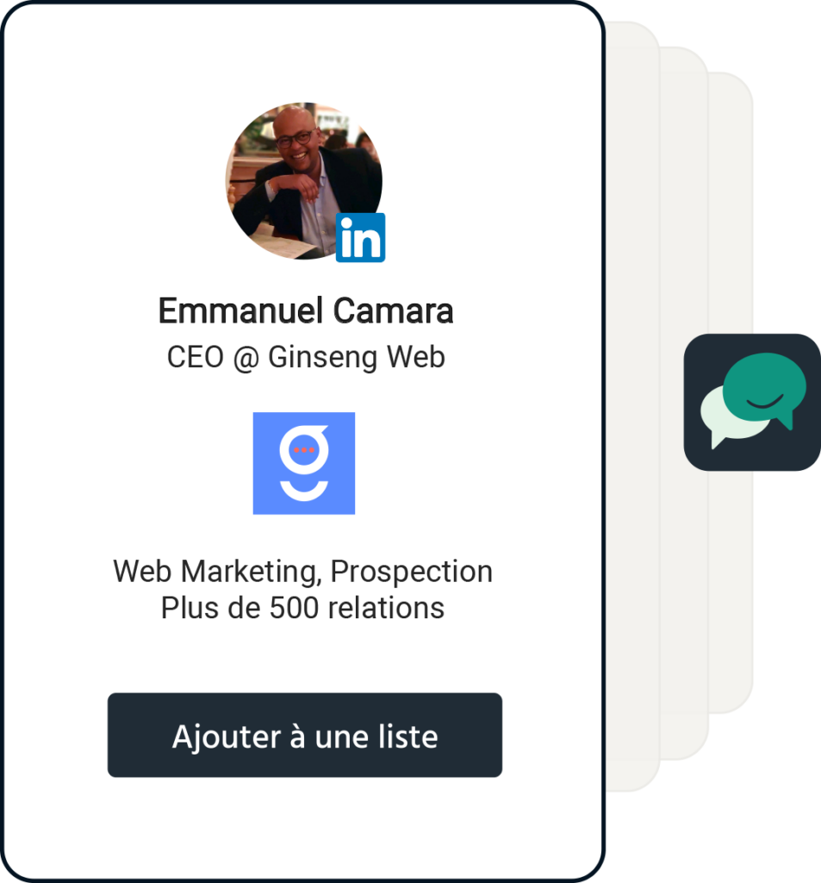Image resolution: width=821 pixels, height=883 pixels.
Task: Click the "Plus de 500 relations" text
Action: (302, 608)
